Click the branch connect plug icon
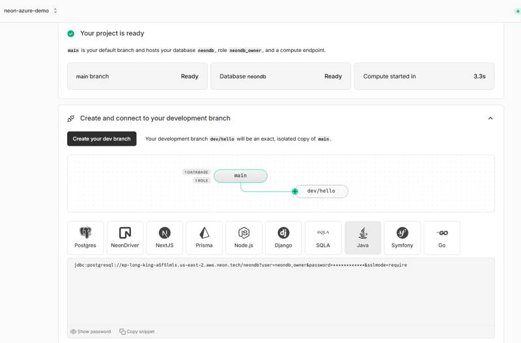The image size is (521, 343). [x=71, y=118]
